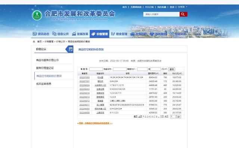Expand the 分享到 share dropdown arrow

(x=186, y=7)
